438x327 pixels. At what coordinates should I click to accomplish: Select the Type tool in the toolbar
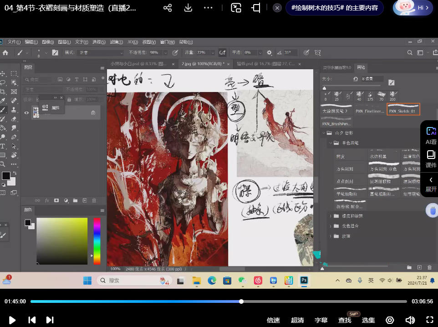coord(3,146)
